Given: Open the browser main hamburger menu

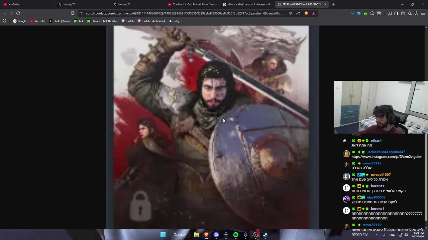Looking at the screenshot, I should coord(423,13).
